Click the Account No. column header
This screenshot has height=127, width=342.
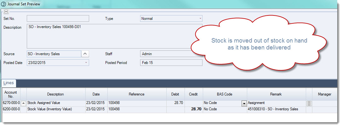(11, 94)
